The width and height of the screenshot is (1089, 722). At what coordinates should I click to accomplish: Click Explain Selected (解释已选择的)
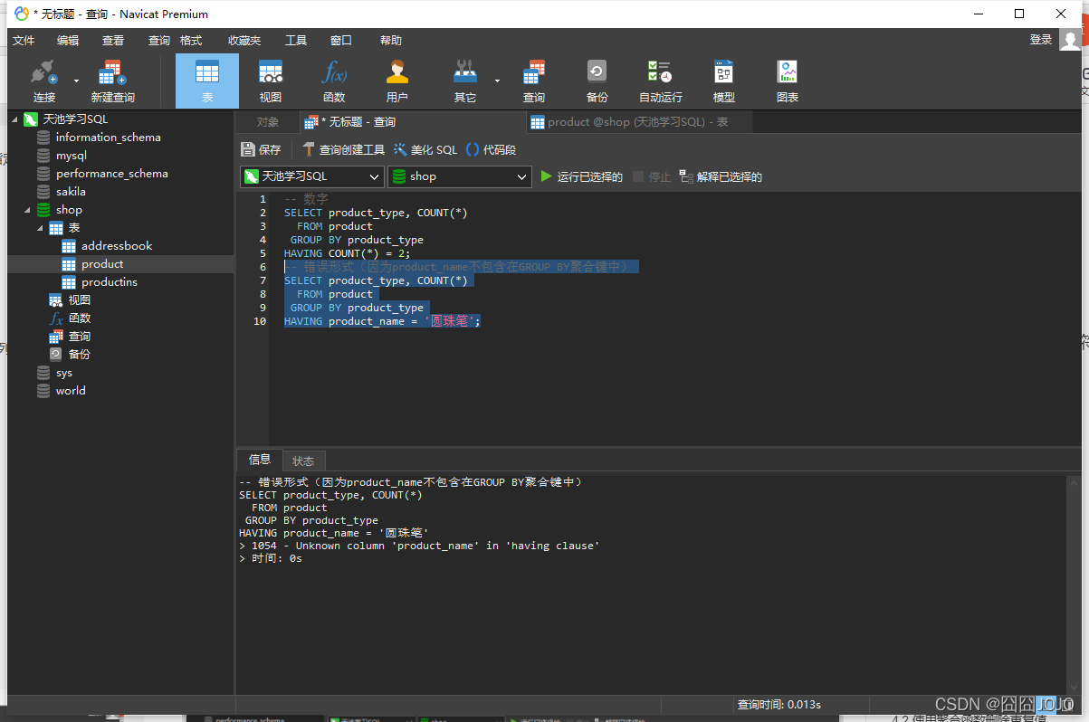coord(721,176)
